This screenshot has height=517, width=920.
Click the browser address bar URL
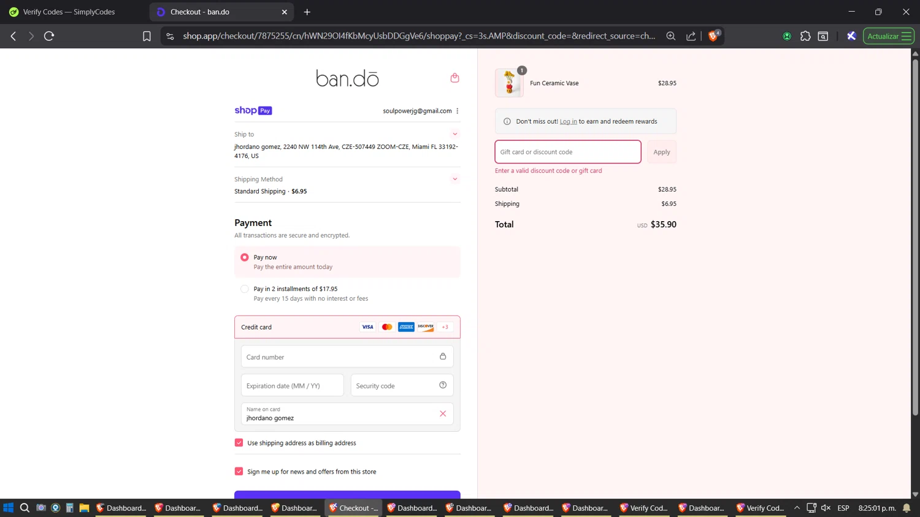pyautogui.click(x=418, y=36)
